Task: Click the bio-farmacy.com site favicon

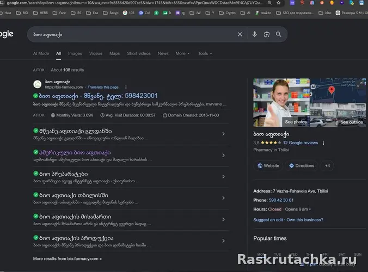Action: pos(38,84)
